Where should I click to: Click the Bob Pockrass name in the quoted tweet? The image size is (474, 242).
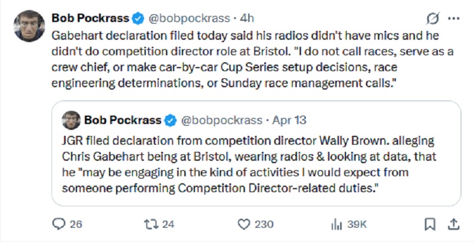[x=123, y=120]
